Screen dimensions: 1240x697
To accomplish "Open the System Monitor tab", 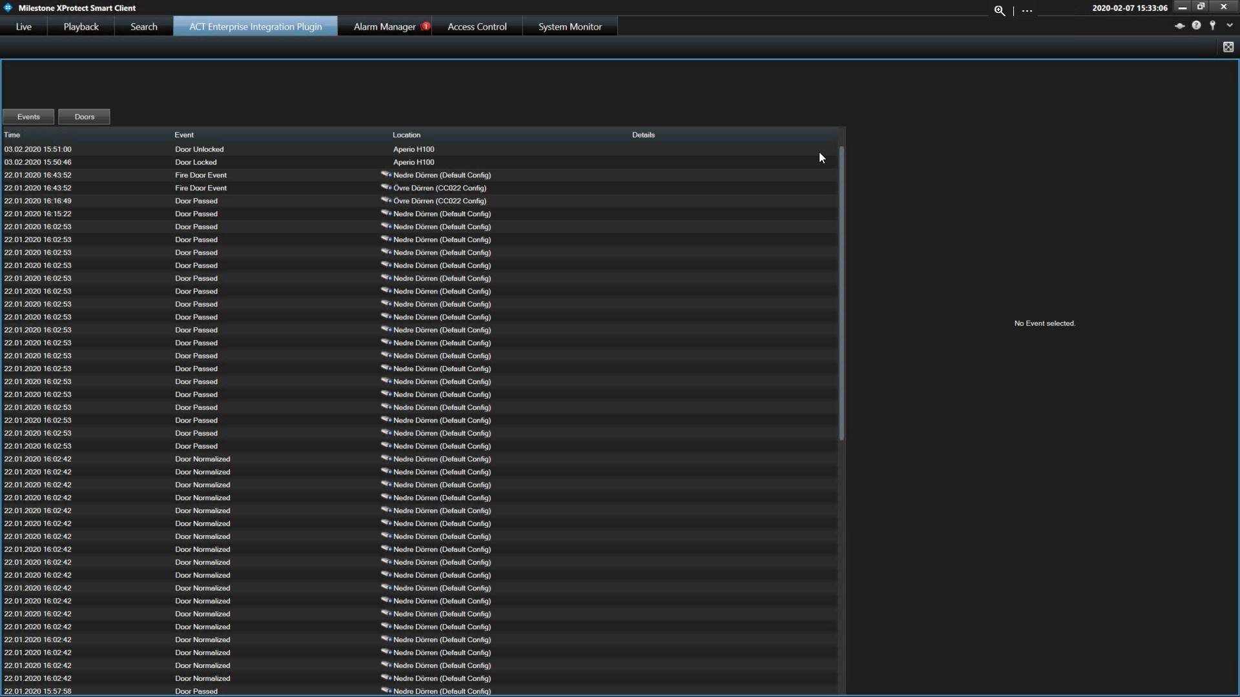I will coord(570,26).
